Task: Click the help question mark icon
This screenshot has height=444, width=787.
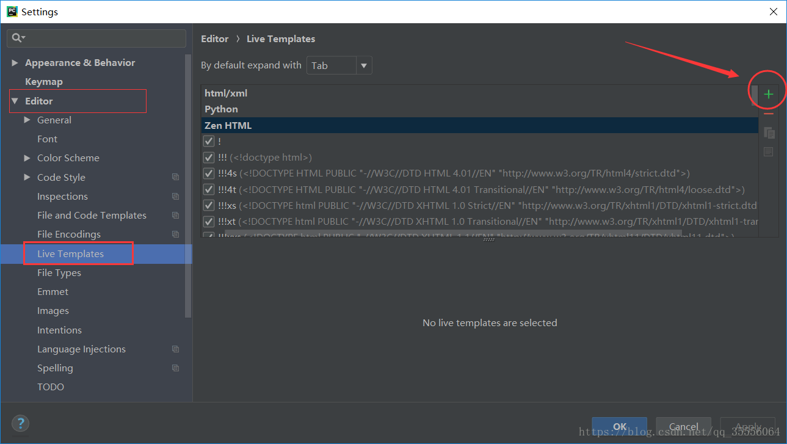Action: point(20,423)
